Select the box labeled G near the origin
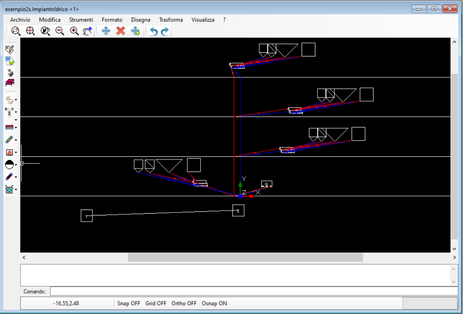Image resolution: width=463 pixels, height=314 pixels. click(267, 184)
